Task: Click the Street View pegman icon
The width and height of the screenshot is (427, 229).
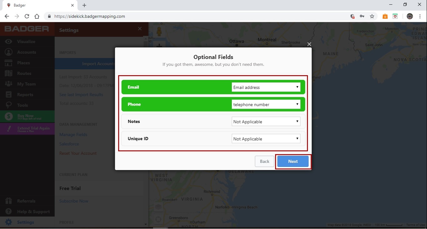Action: click(x=159, y=31)
